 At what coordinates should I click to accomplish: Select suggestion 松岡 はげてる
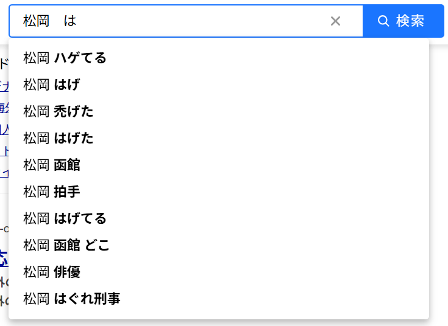coord(219,218)
